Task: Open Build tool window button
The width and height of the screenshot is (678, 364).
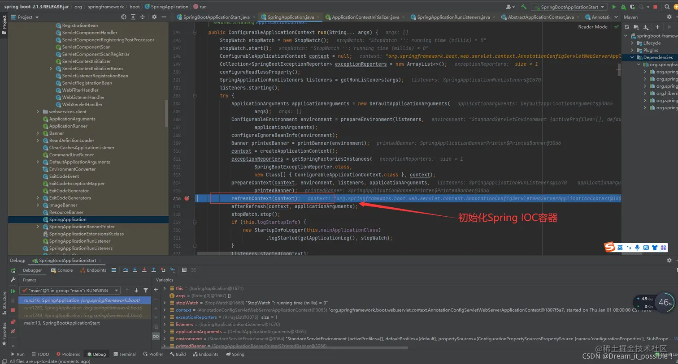Action: click(x=178, y=354)
